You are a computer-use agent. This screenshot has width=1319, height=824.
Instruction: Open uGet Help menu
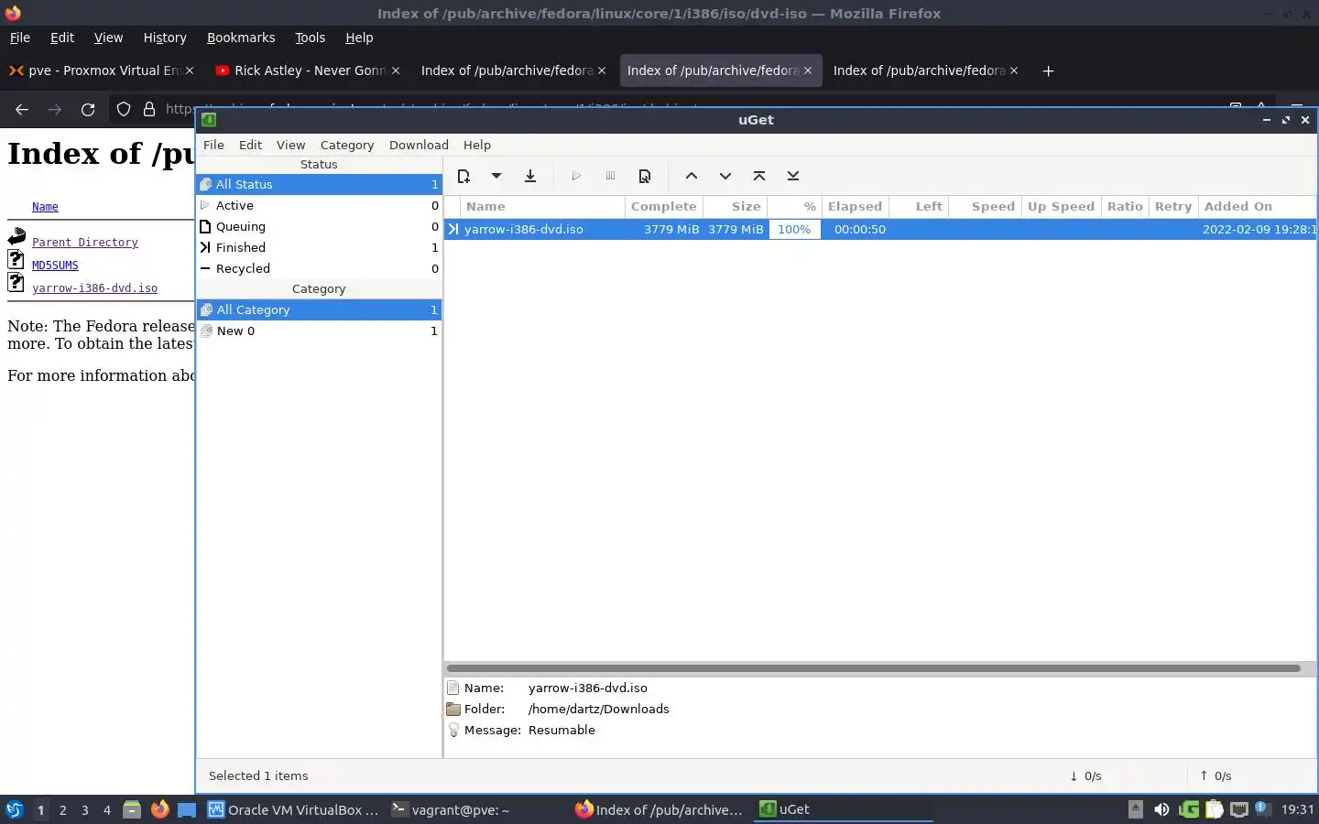477,145
